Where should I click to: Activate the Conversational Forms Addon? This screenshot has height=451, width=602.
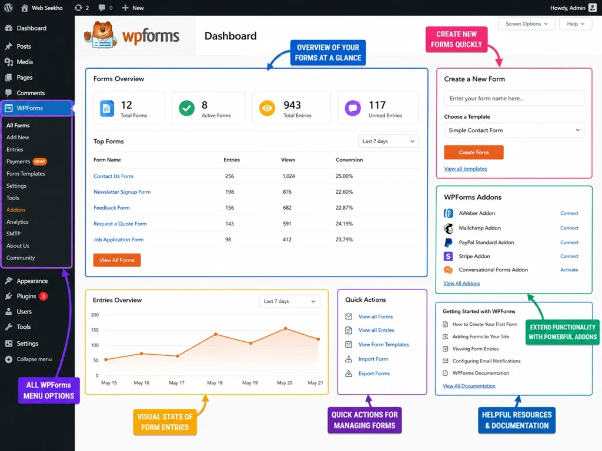569,270
